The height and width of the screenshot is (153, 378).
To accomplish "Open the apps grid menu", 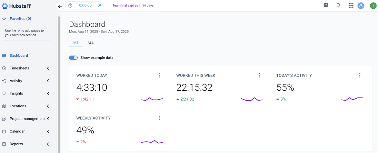I will pos(351,5).
